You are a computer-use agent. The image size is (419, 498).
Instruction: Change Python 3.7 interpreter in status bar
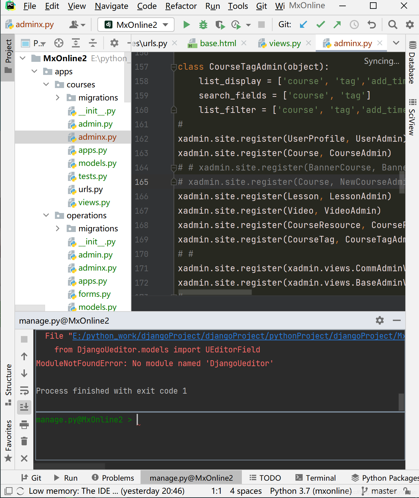click(x=311, y=491)
